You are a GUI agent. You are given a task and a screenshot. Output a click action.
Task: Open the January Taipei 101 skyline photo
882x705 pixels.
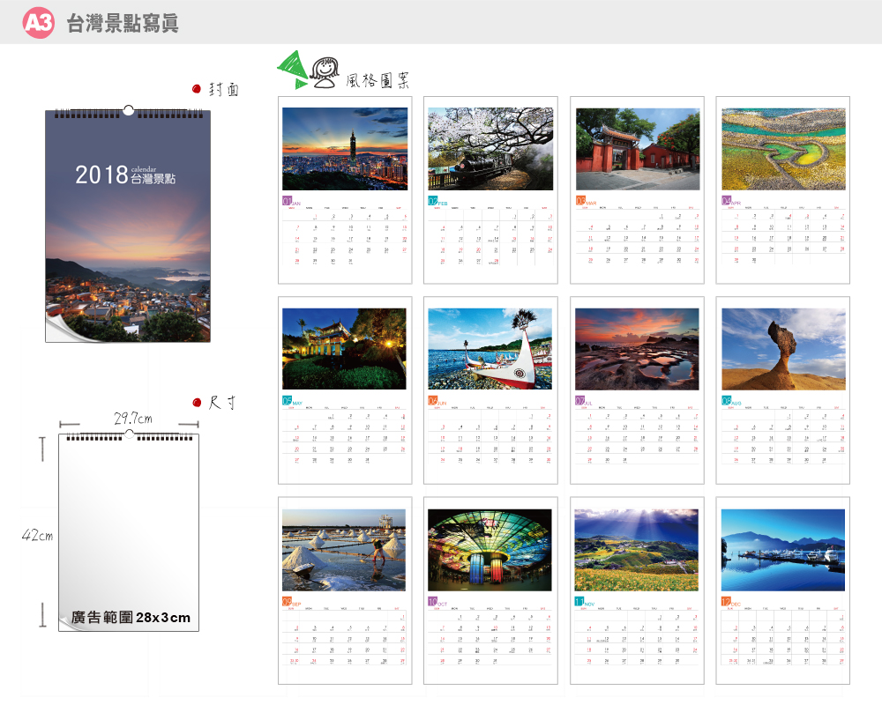point(345,149)
